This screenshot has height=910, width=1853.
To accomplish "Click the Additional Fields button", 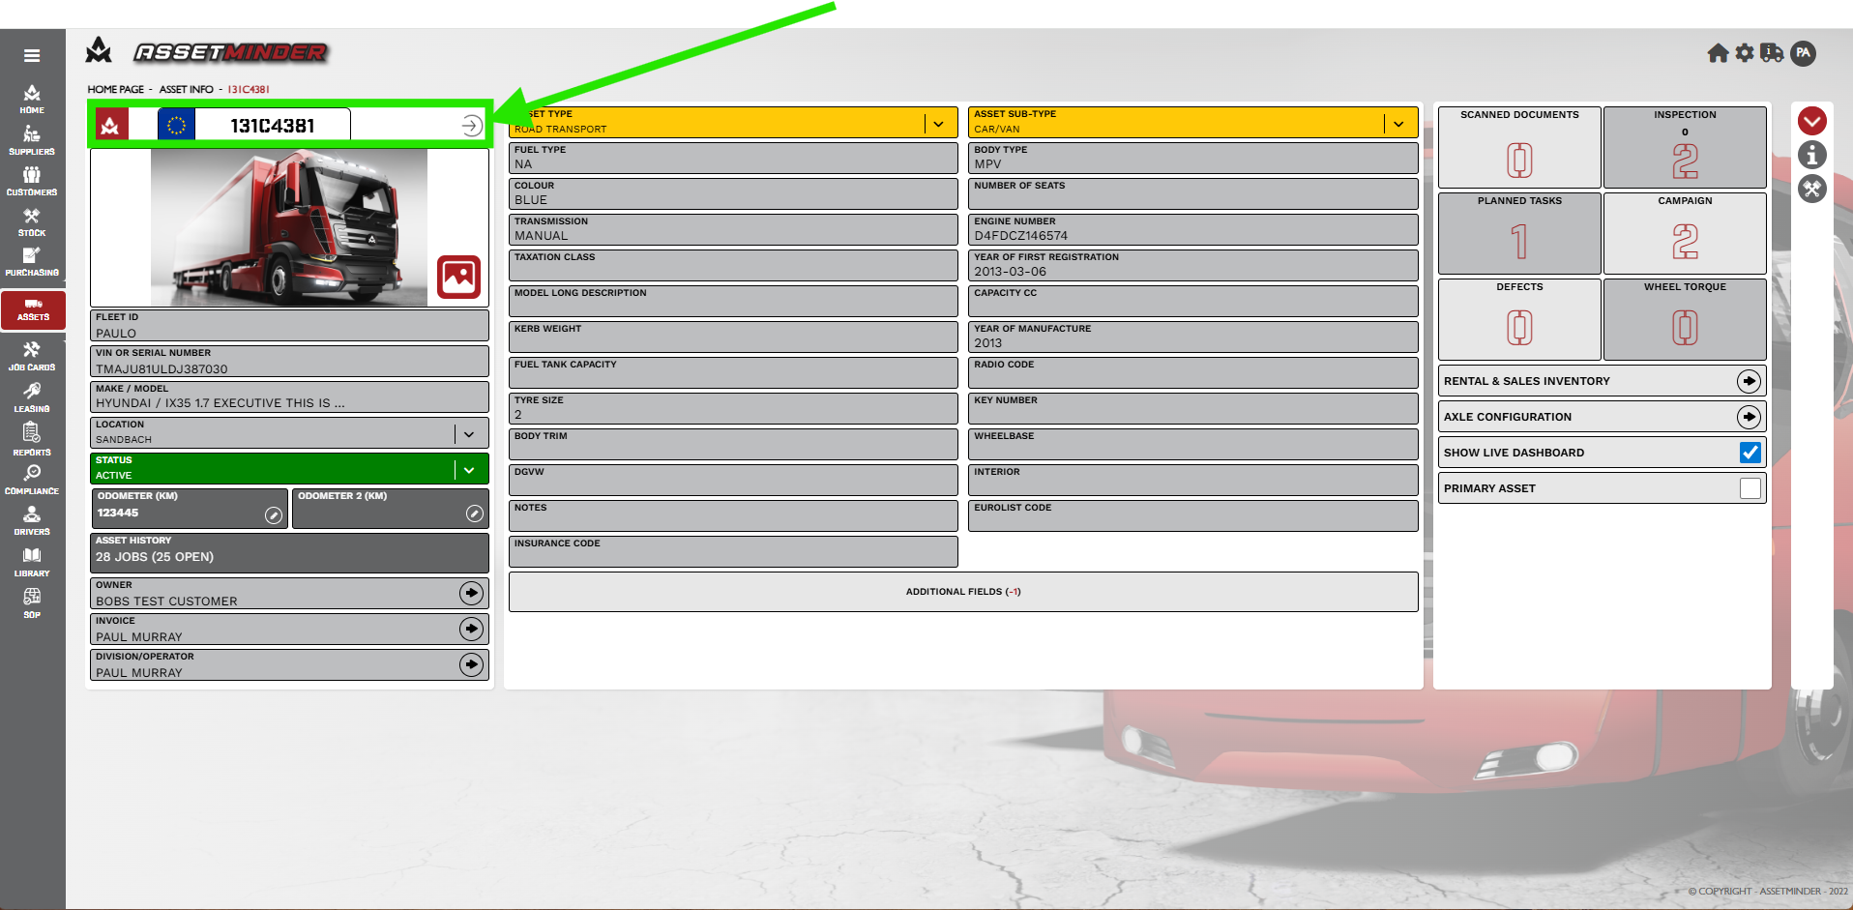I will (x=963, y=592).
